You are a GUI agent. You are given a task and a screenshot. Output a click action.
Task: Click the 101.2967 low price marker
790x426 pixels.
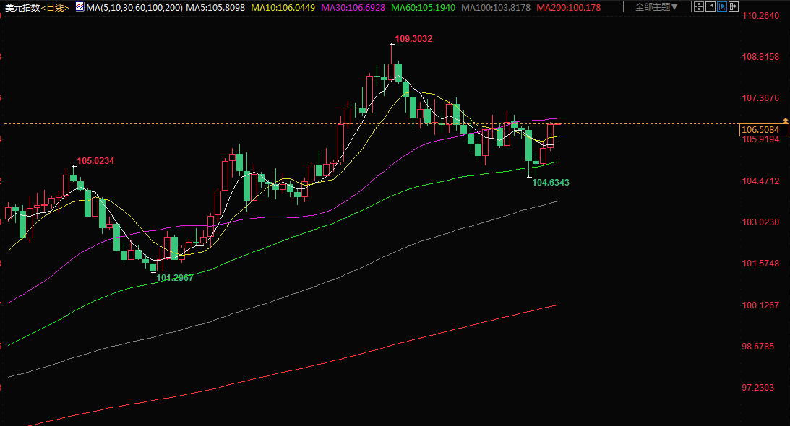(175, 278)
